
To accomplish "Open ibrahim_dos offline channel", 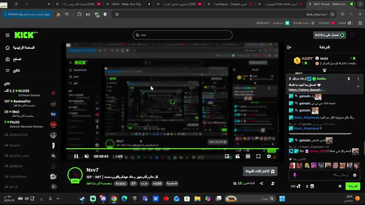I will (30, 156).
